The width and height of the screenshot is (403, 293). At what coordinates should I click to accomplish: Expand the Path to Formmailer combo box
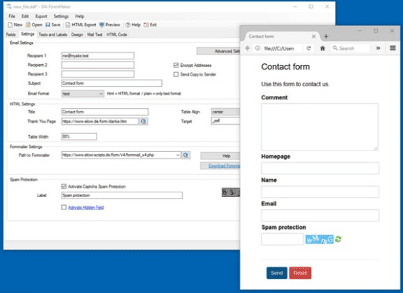click(178, 155)
